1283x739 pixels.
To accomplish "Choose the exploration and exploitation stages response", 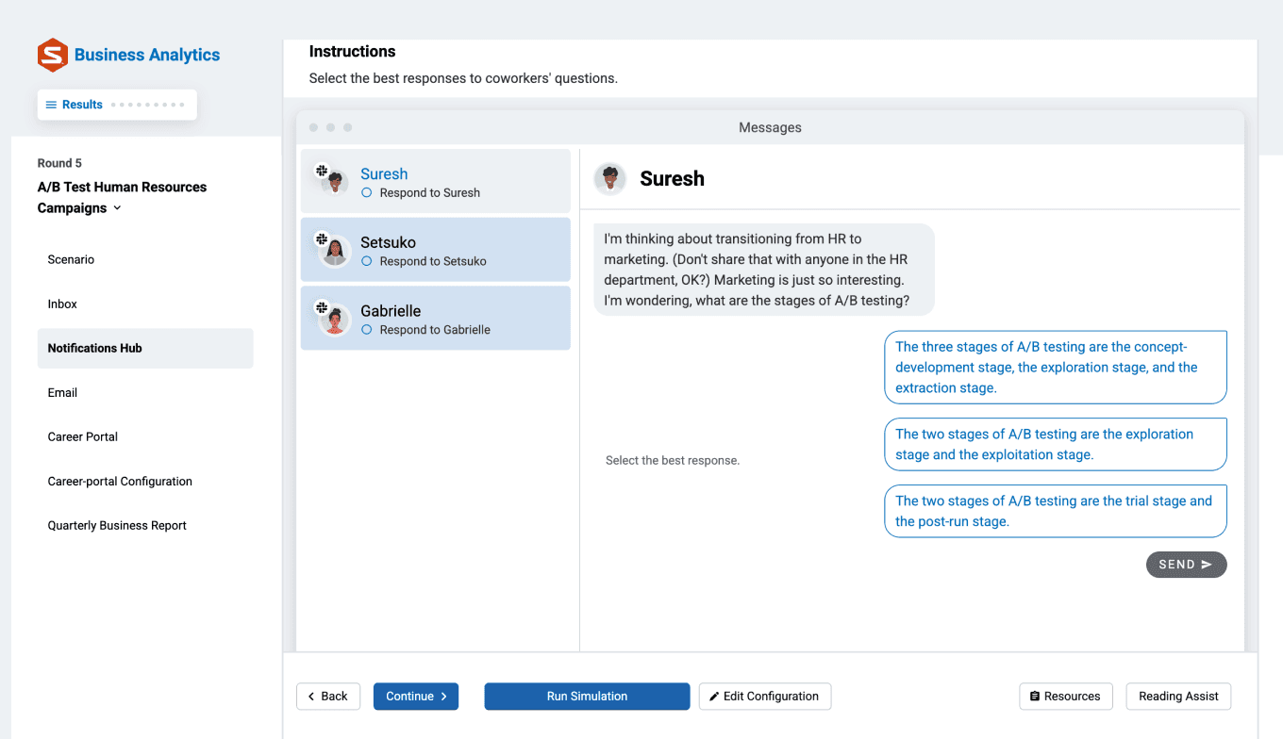I will click(x=1056, y=444).
